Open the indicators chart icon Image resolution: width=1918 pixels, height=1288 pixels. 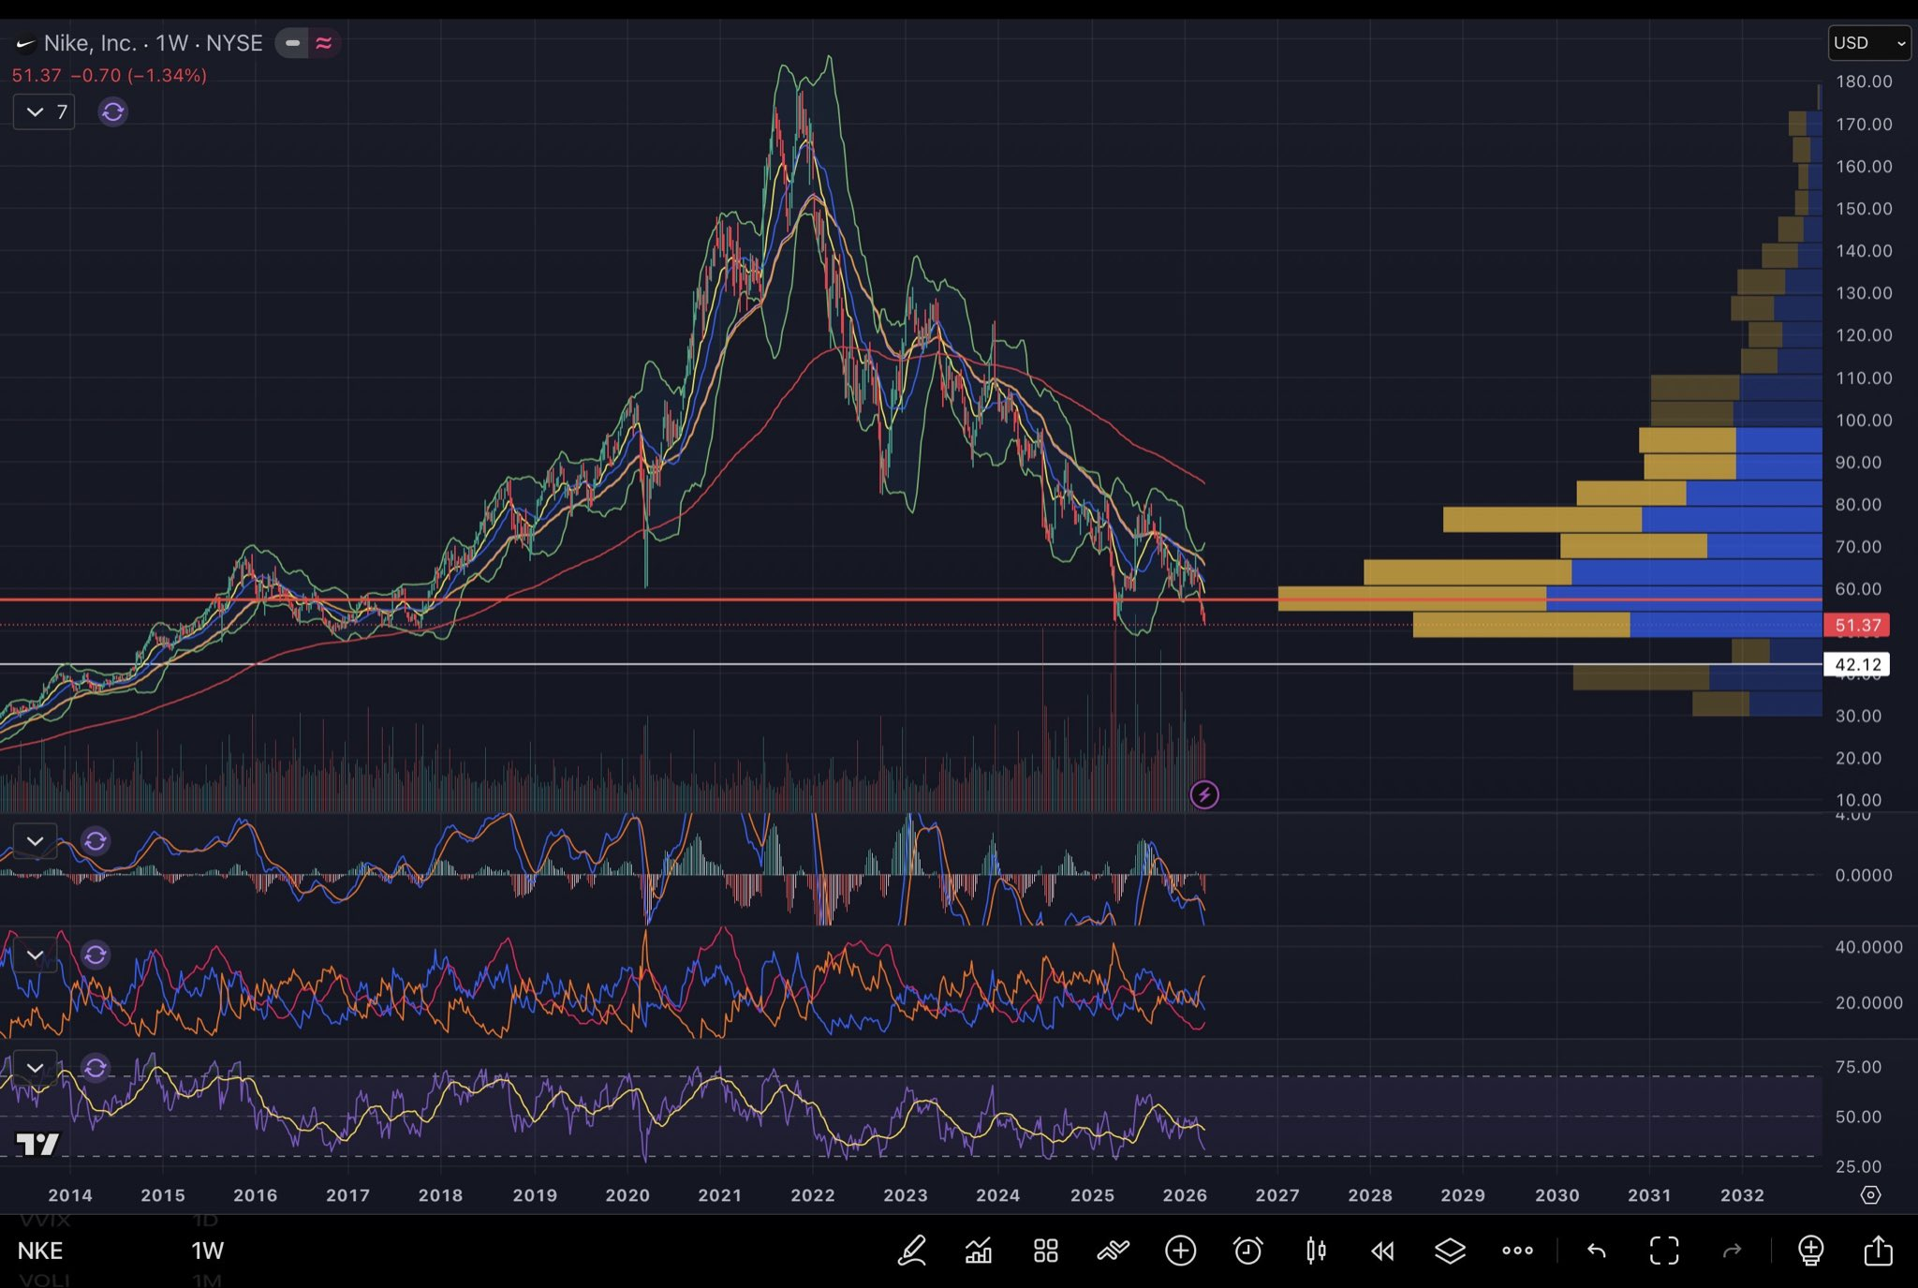(x=979, y=1251)
